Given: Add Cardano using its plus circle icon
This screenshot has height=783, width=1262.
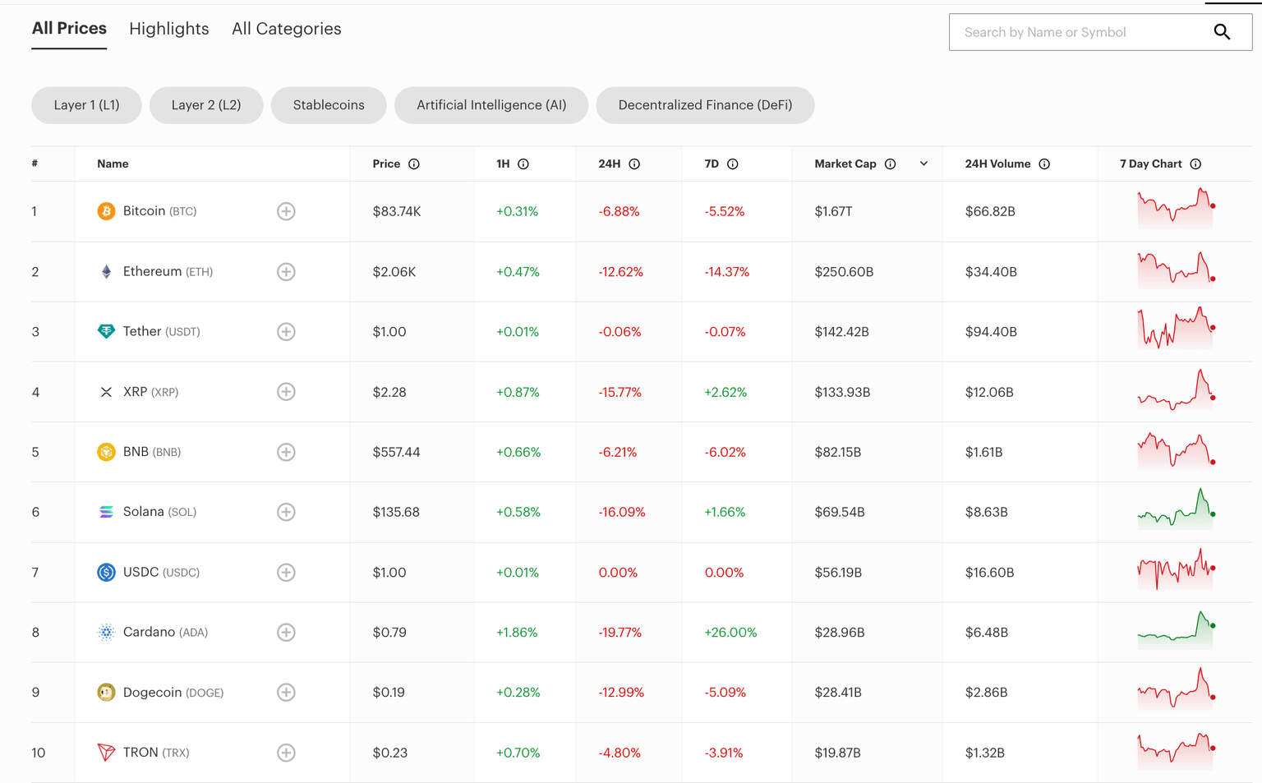Looking at the screenshot, I should (286, 632).
